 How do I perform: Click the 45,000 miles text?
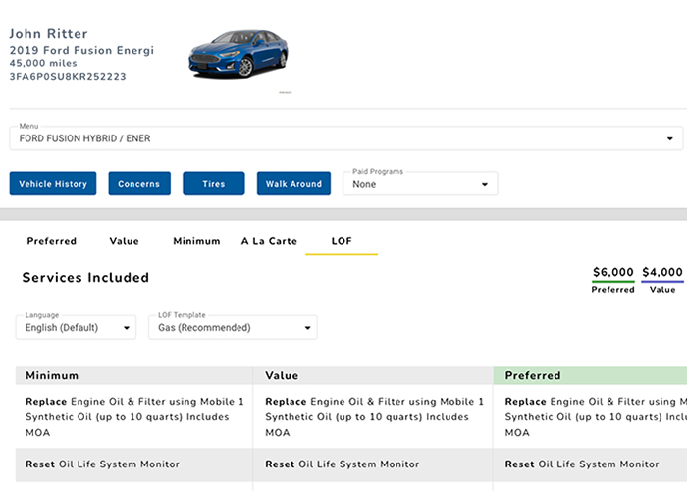coord(43,63)
